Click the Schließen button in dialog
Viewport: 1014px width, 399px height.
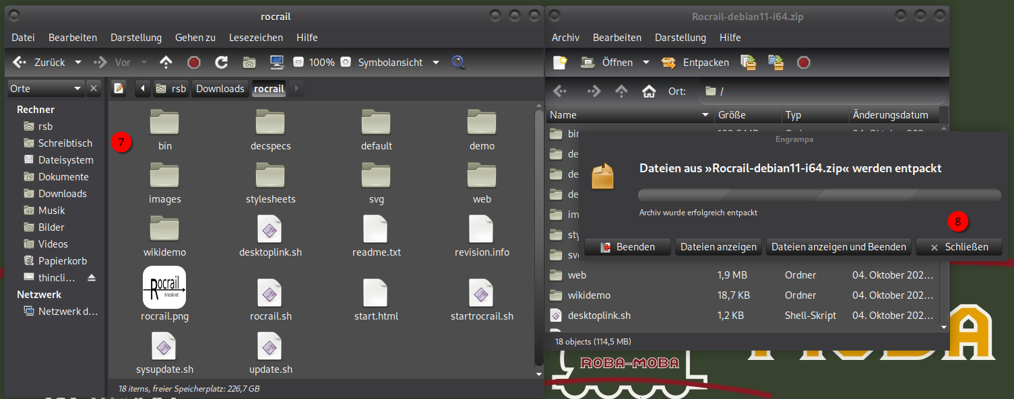pos(958,247)
